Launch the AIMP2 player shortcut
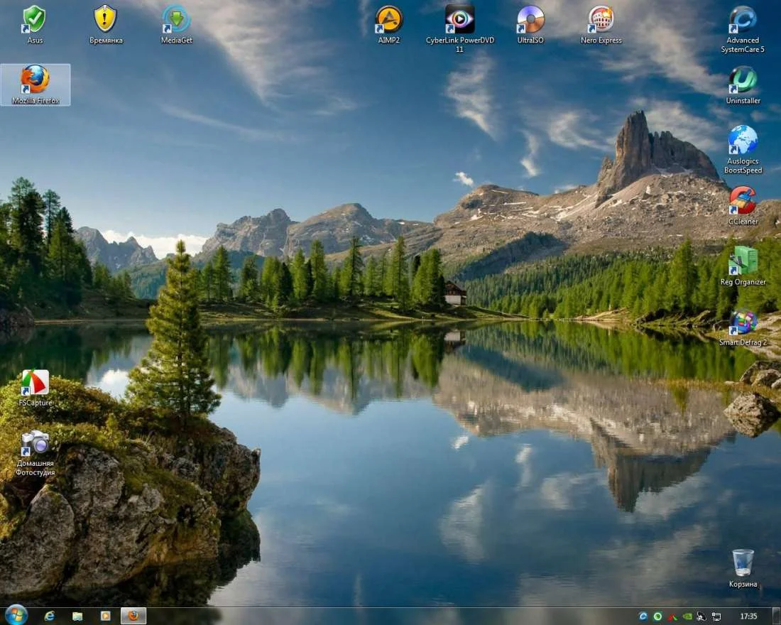The image size is (781, 625). coord(388,23)
